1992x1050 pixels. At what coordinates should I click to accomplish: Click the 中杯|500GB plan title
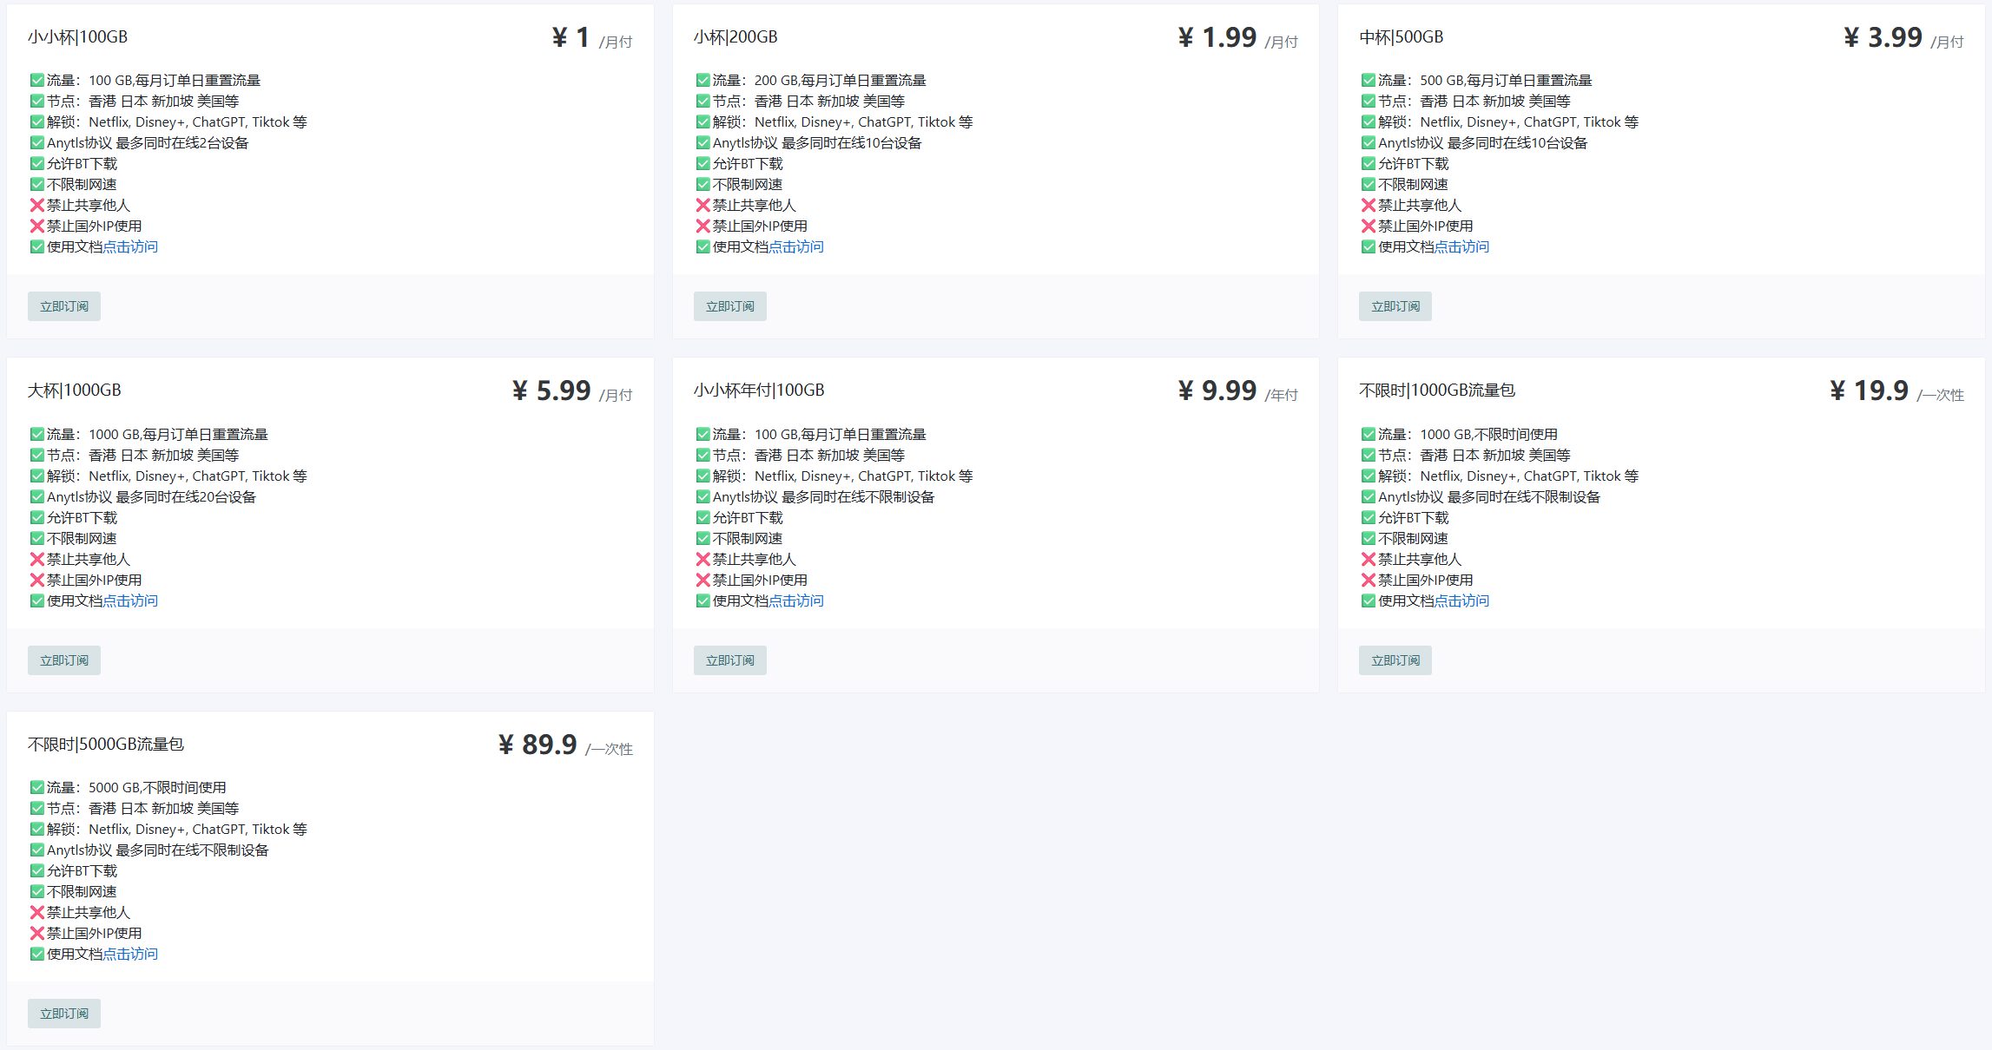tap(1402, 36)
